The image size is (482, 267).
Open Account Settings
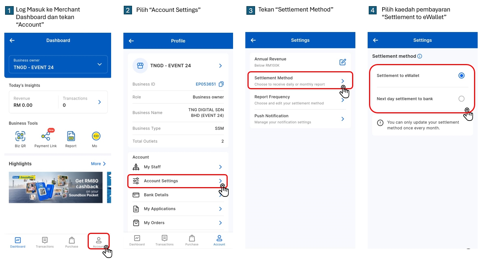click(x=178, y=181)
